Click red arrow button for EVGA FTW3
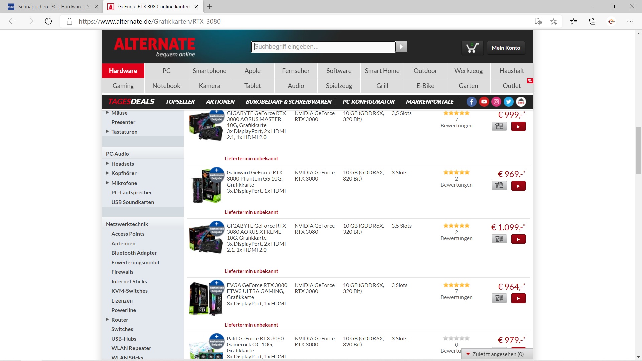 [x=518, y=298]
